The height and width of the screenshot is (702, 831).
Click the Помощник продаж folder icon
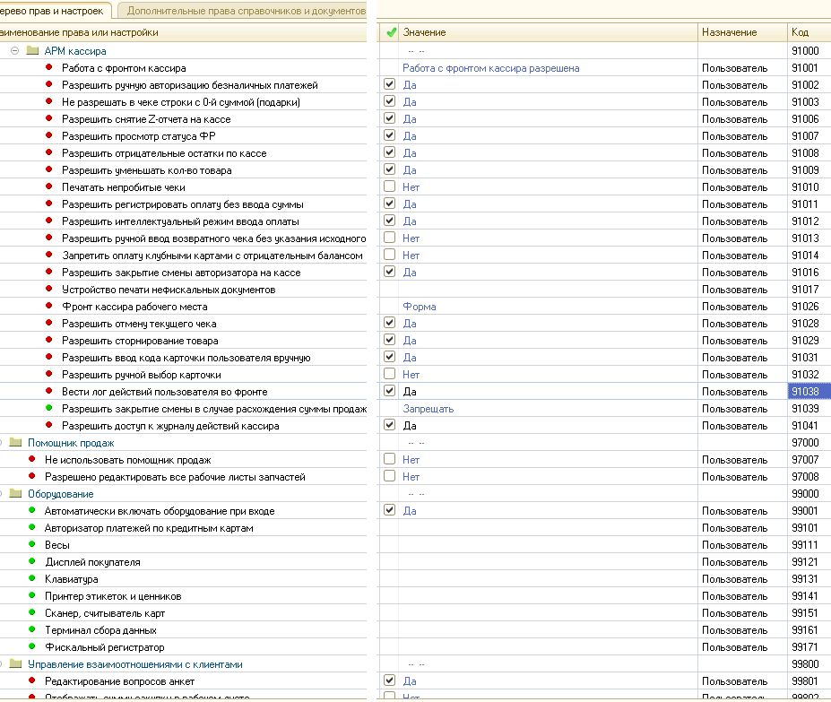coord(16,442)
